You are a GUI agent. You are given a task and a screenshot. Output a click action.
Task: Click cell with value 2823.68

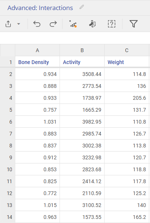82,169
